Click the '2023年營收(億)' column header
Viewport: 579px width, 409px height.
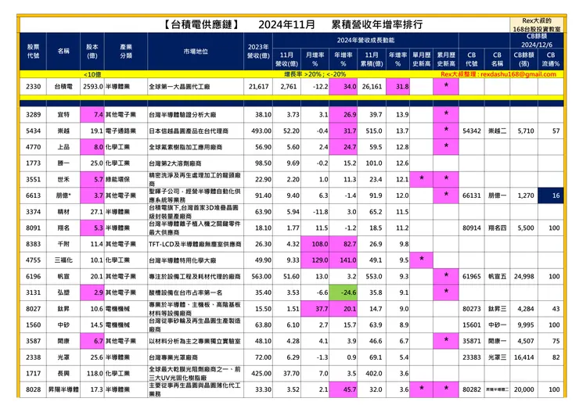pos(258,52)
